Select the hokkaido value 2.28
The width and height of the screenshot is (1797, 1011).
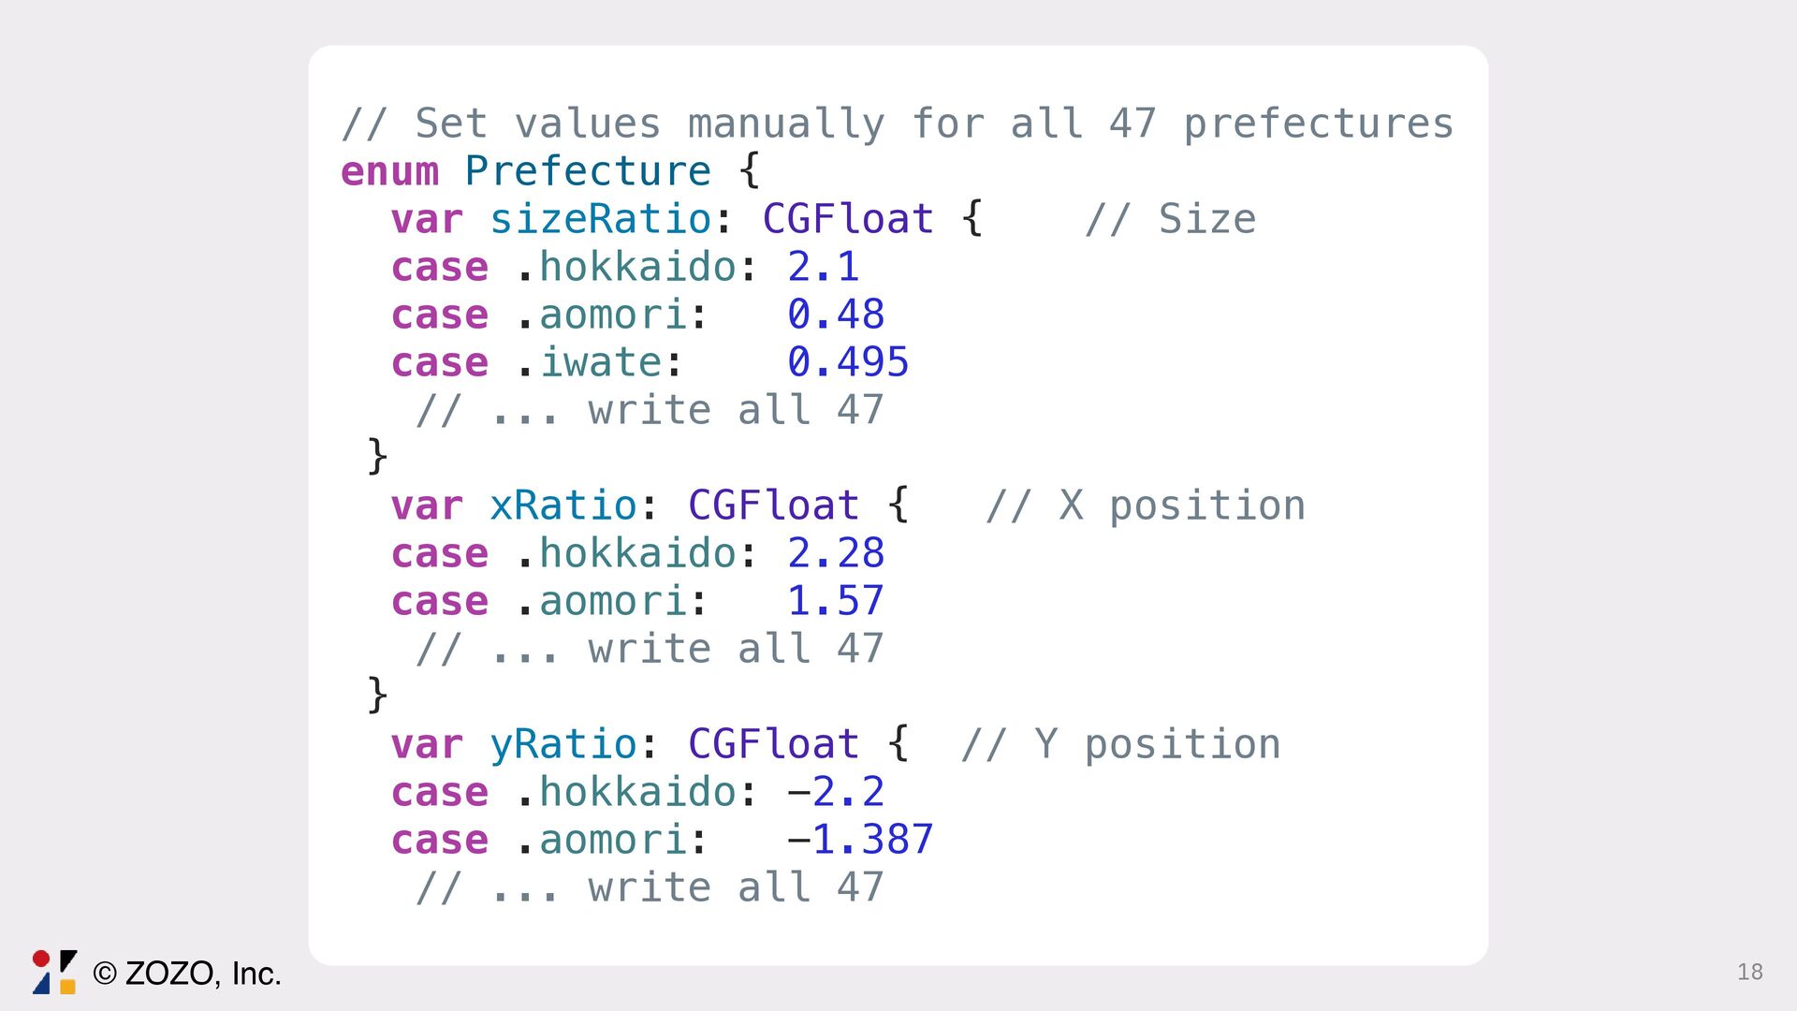[x=835, y=553]
